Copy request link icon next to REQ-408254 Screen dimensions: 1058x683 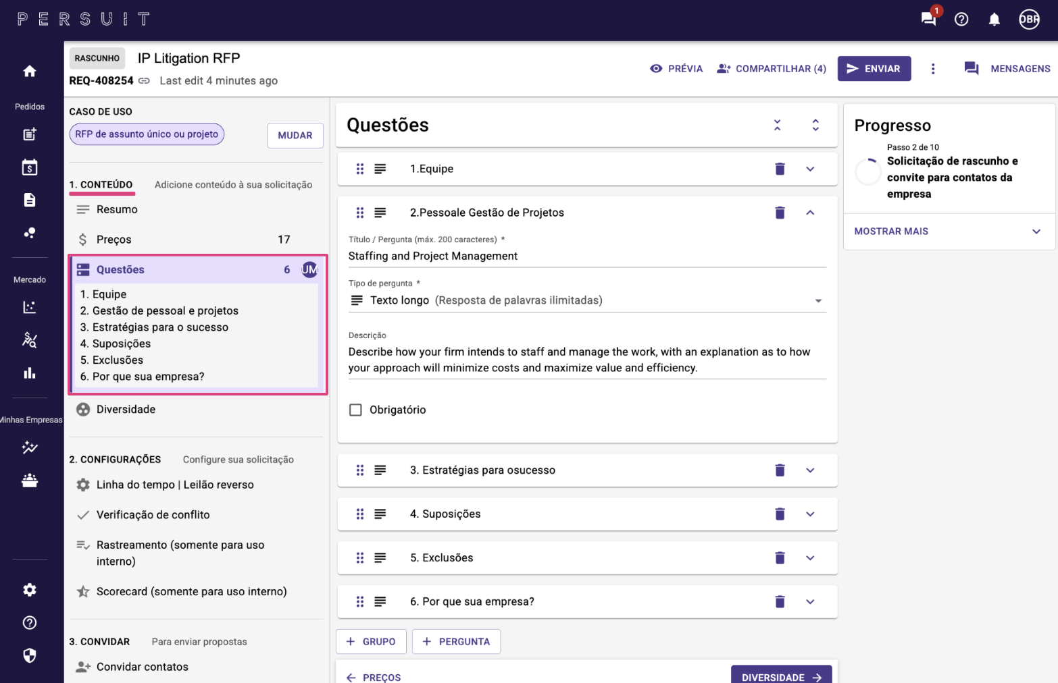pyautogui.click(x=144, y=81)
